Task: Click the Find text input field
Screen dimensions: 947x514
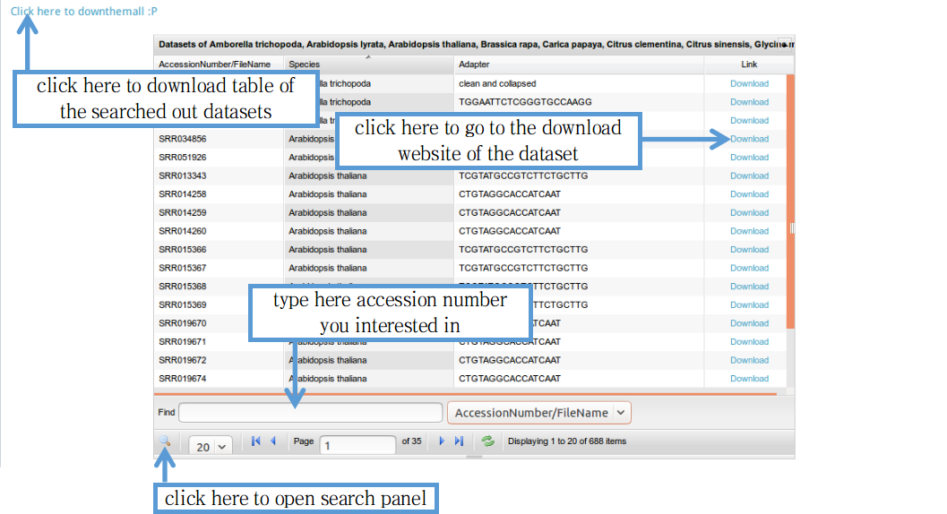Action: (310, 413)
